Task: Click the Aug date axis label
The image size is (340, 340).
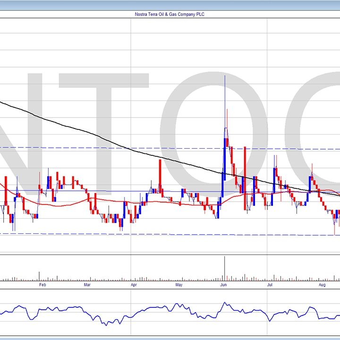Action: point(323,285)
